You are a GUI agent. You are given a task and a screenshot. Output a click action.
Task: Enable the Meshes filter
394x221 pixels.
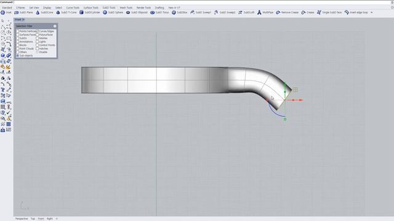(x=37, y=38)
